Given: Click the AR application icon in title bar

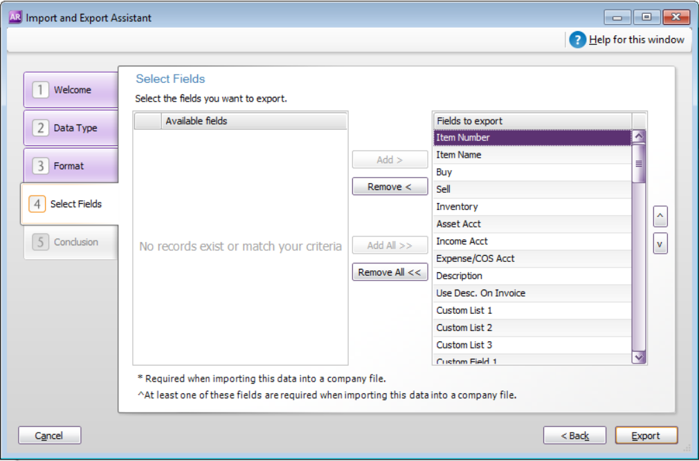Looking at the screenshot, I should (15, 17).
